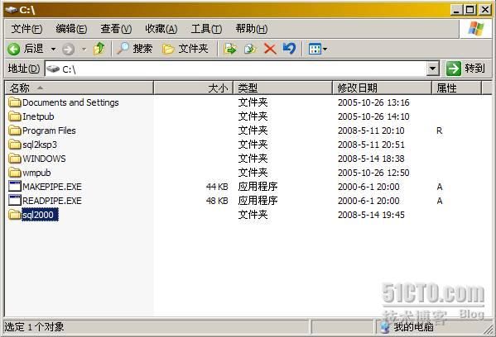The height and width of the screenshot is (337, 496).
Task: Click the Program Files folder name
Action: (x=49, y=131)
